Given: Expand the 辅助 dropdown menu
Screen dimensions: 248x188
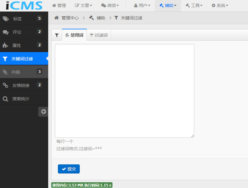Looking at the screenshot, I should coord(168,5).
